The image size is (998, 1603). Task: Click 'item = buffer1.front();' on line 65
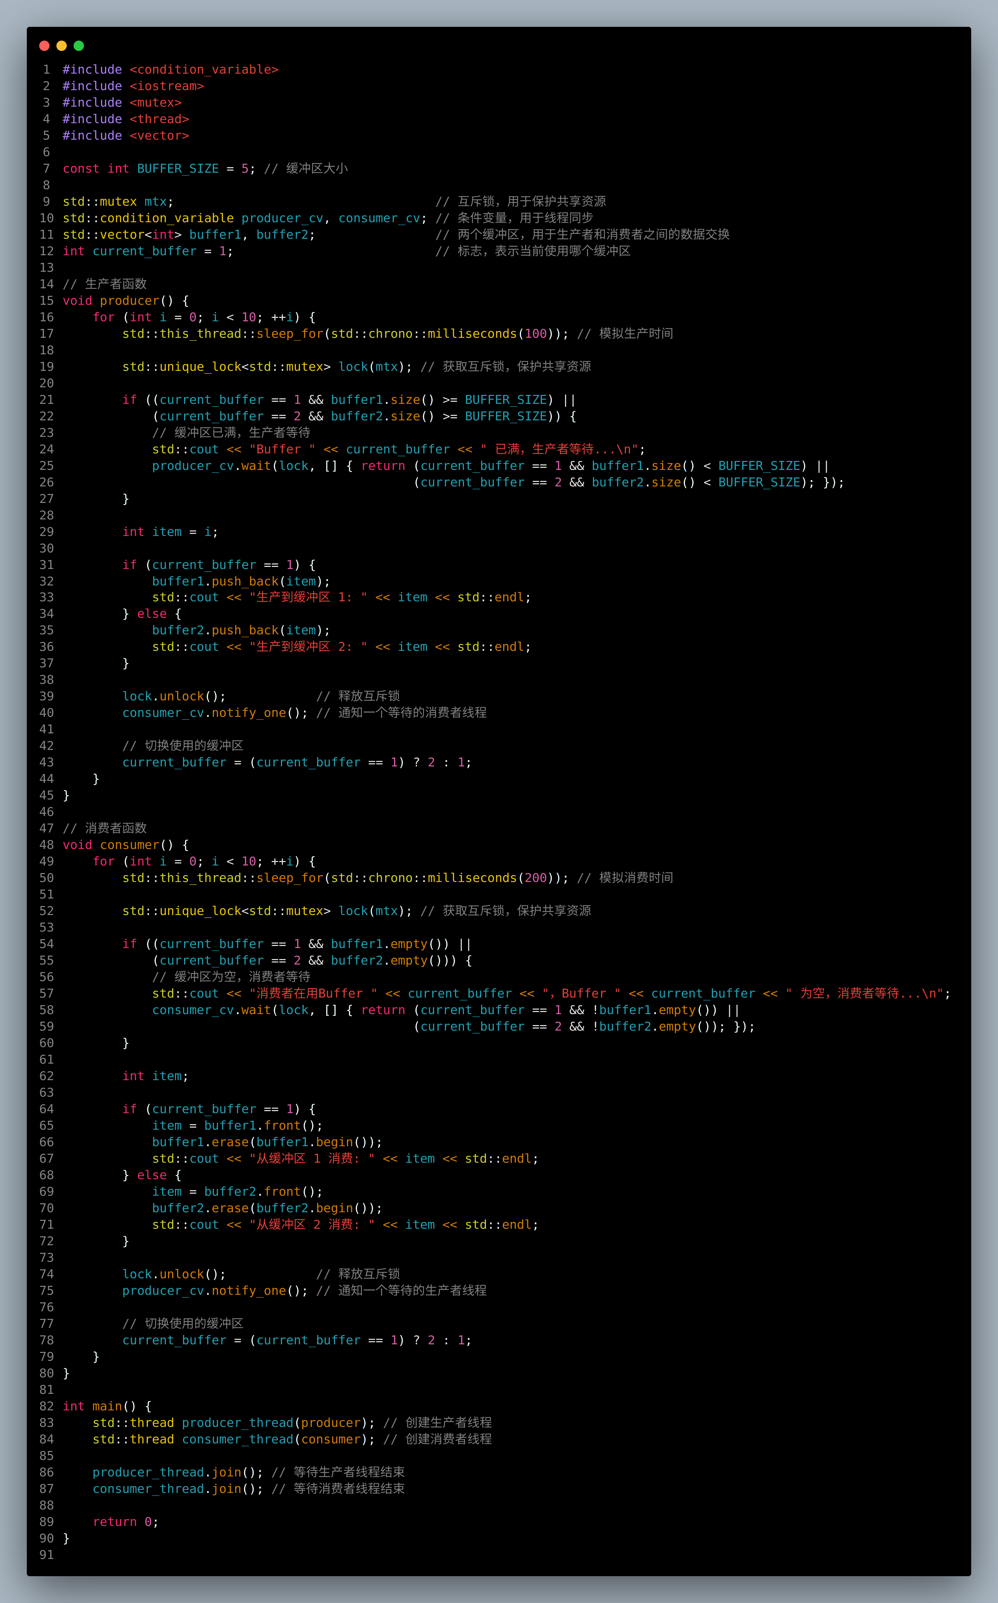click(x=237, y=1125)
